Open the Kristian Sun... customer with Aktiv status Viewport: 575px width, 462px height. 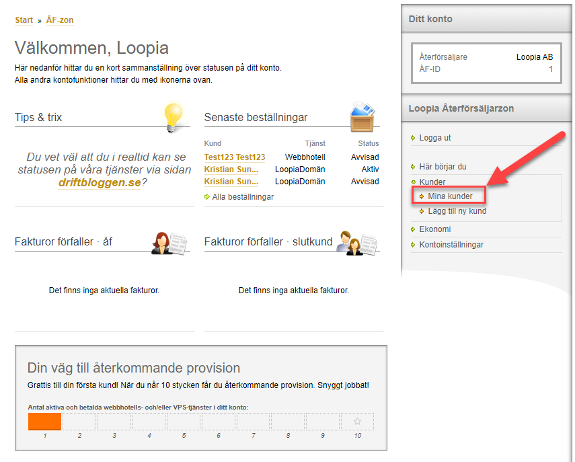click(231, 169)
